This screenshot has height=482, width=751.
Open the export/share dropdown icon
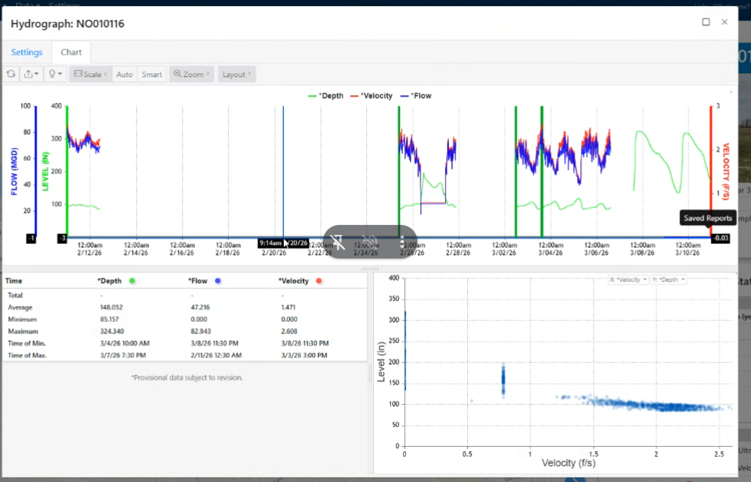pos(32,74)
